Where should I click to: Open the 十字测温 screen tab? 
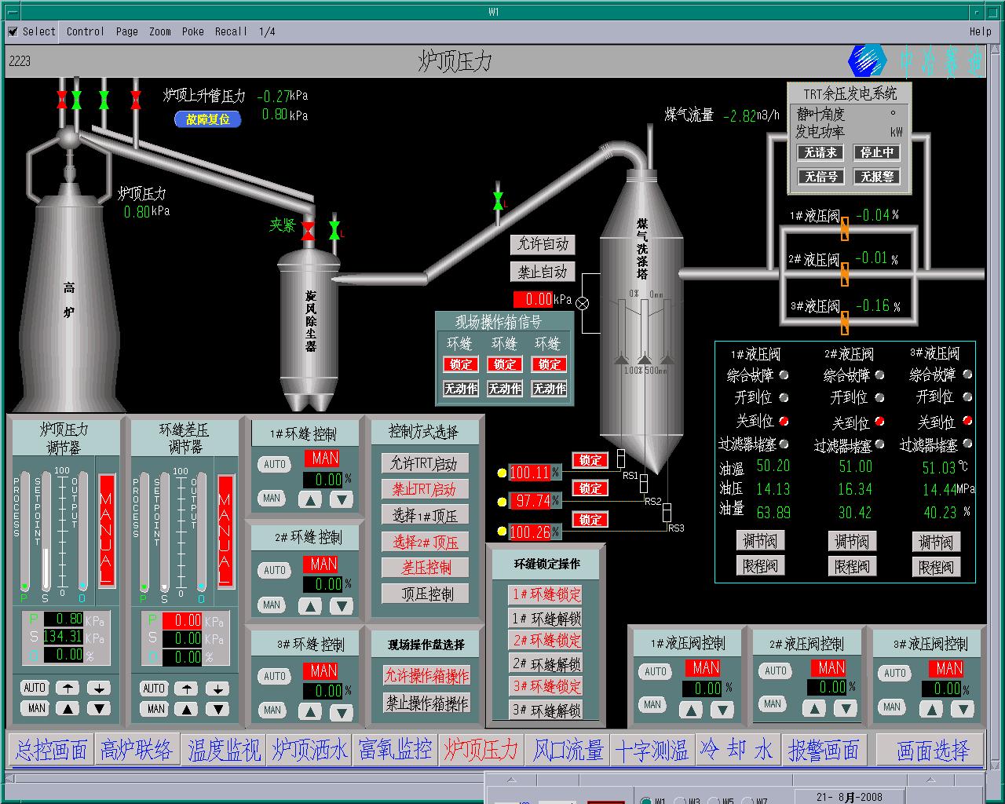(652, 749)
